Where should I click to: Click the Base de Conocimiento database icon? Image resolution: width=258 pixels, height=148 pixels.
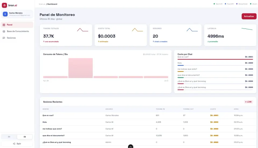(4, 32)
